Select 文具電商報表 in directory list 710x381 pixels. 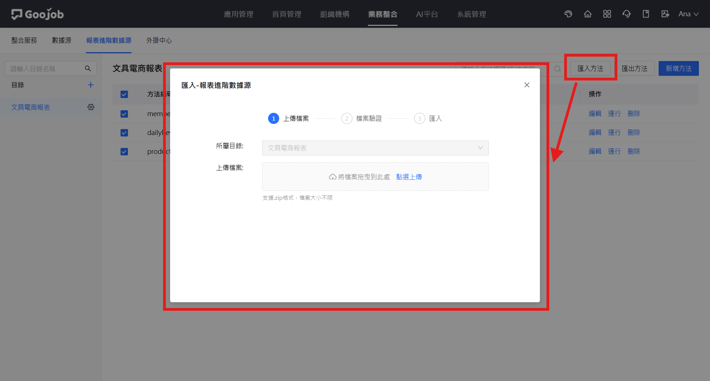point(30,107)
